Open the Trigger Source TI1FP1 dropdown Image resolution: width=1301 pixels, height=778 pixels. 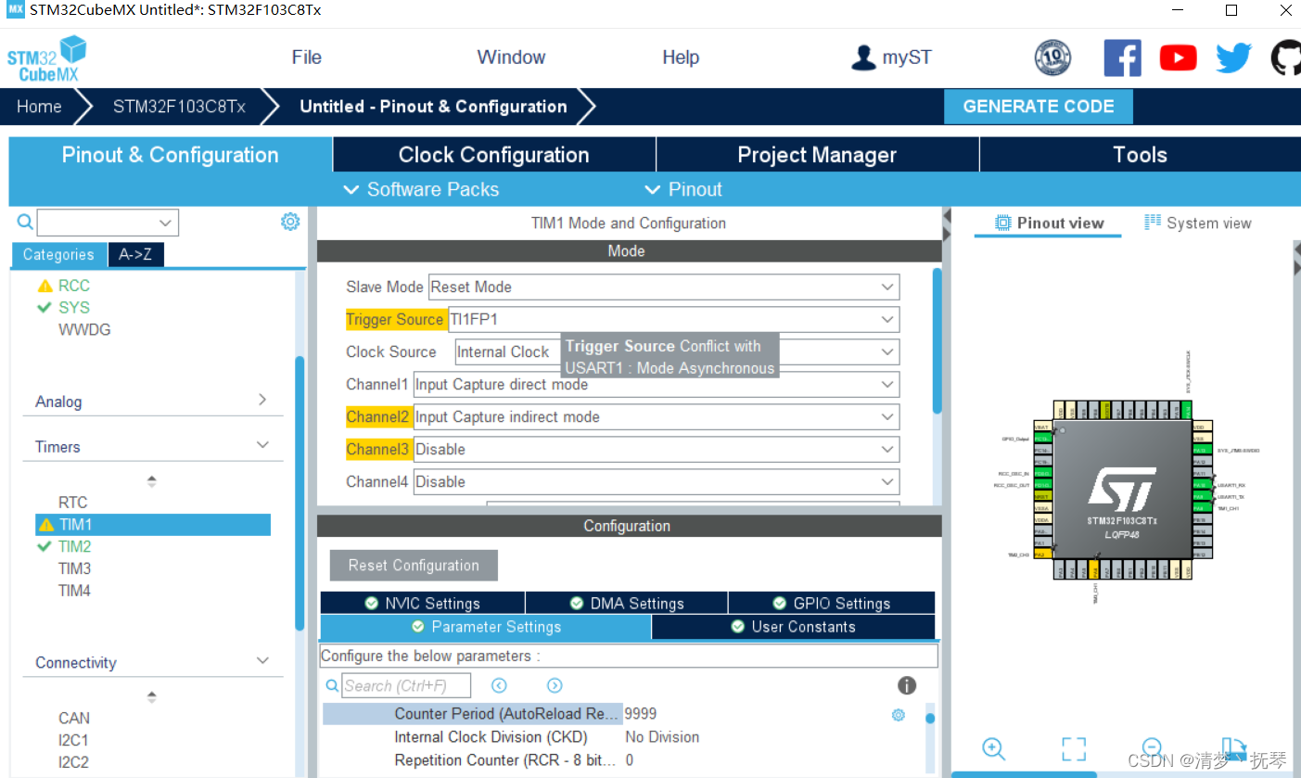pyautogui.click(x=674, y=320)
